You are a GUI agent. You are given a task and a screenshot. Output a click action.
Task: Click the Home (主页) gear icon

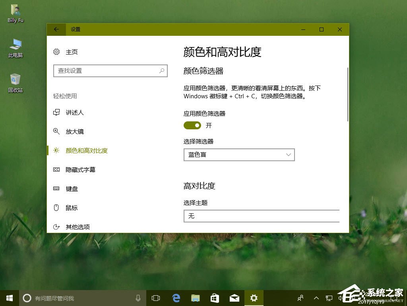(x=56, y=52)
